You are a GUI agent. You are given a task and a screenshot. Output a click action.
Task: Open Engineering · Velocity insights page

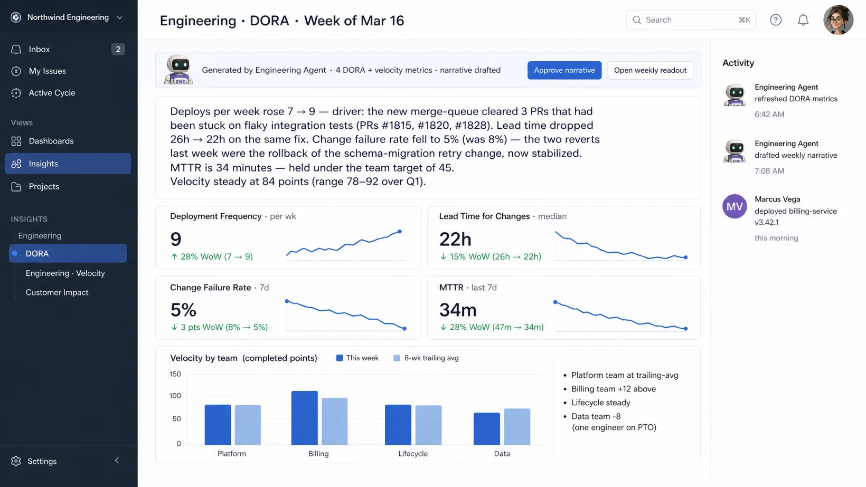coord(65,273)
